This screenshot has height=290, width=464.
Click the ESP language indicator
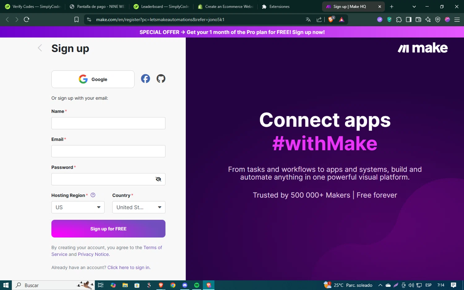[428, 285]
